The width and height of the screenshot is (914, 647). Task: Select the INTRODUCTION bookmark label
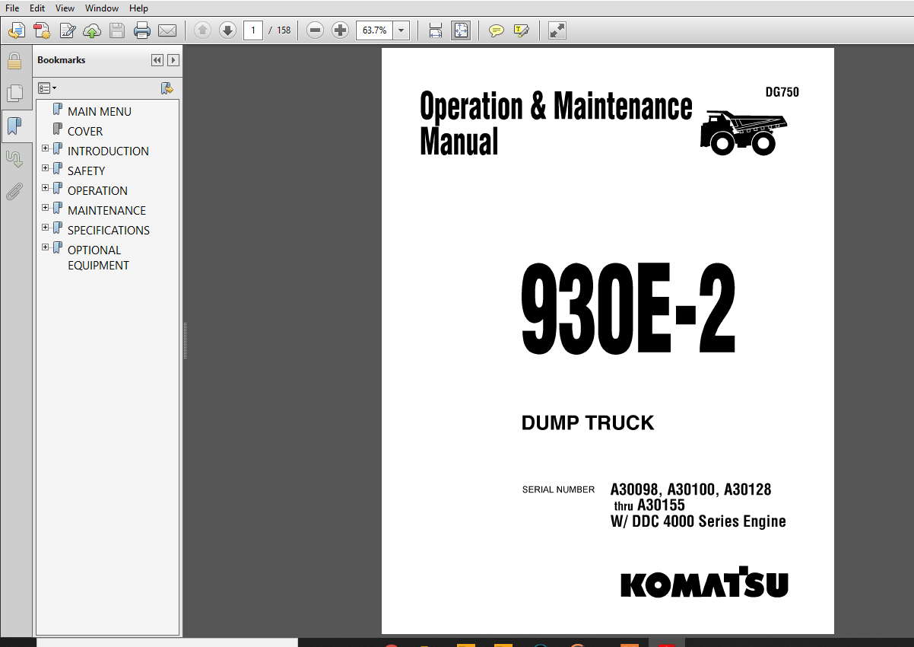coord(108,151)
